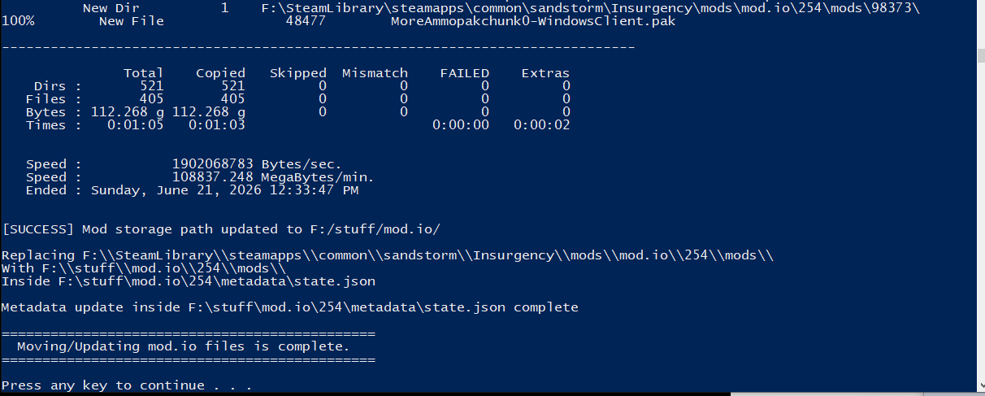Click the Skipped column header

(298, 73)
